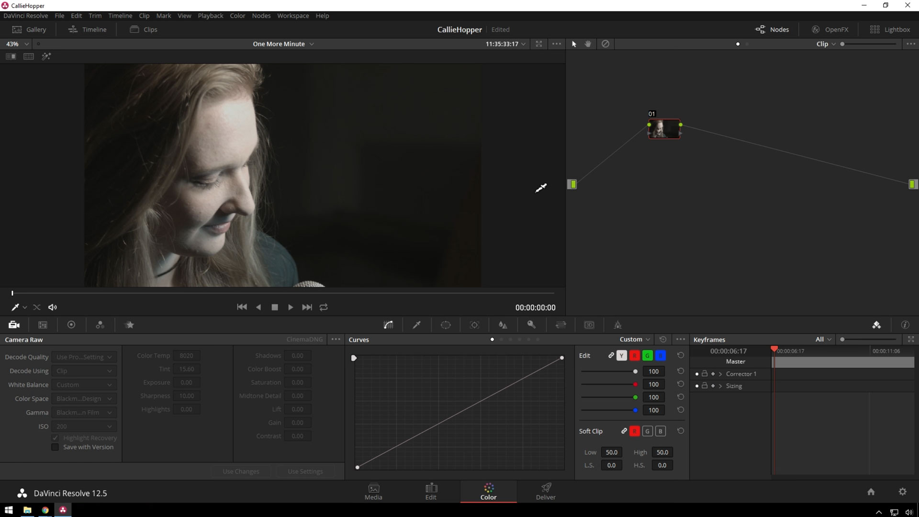Open the Data Burn-In palette icon
Screen dimensions: 919x517
[x=618, y=325]
